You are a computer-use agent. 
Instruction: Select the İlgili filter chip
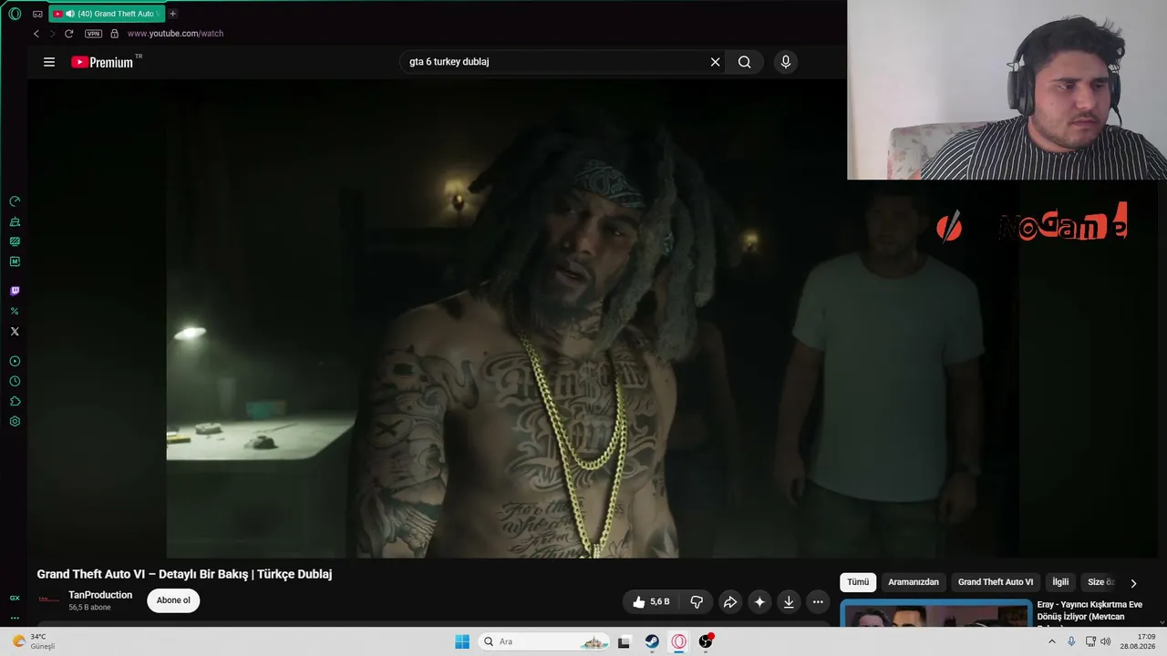(1060, 582)
